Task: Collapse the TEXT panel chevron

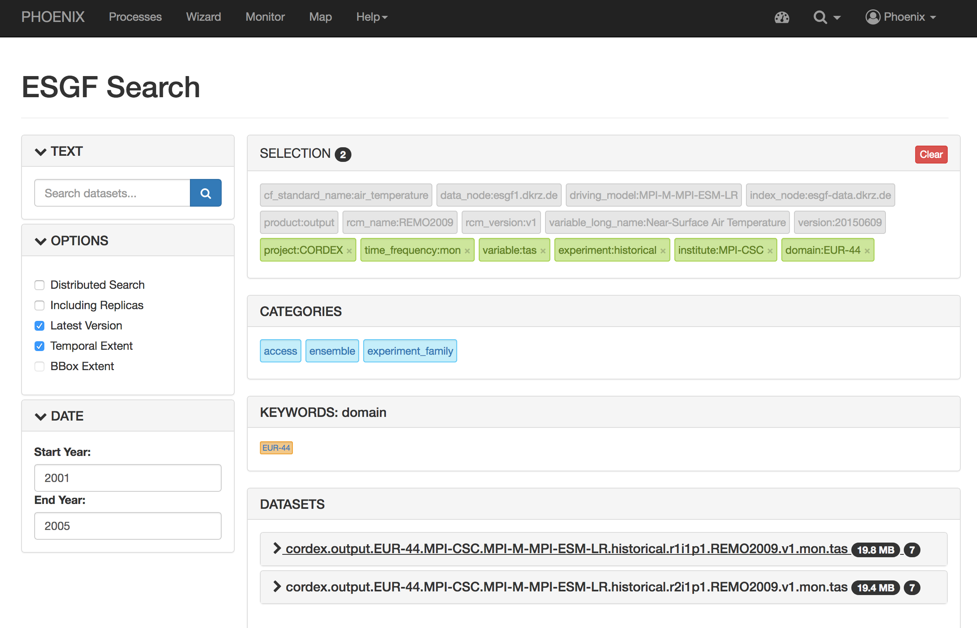Action: click(41, 152)
